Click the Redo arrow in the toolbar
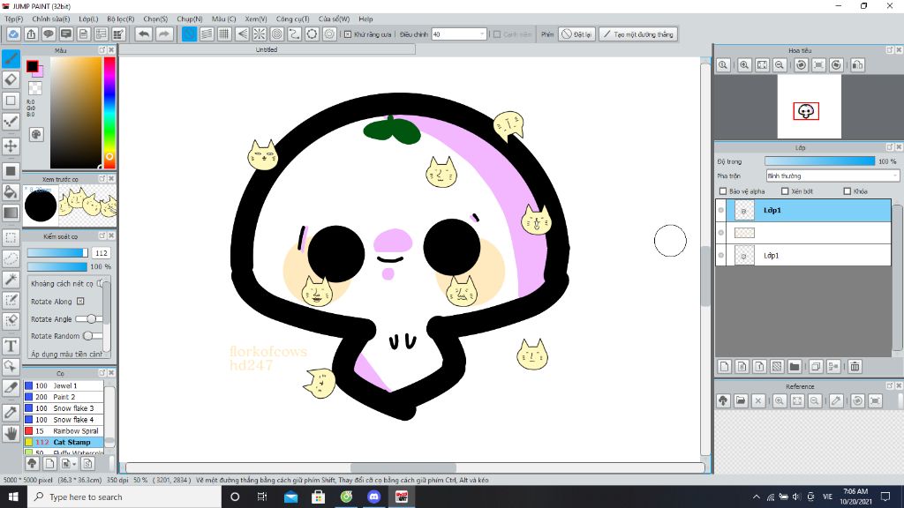The image size is (904, 508). tap(164, 34)
